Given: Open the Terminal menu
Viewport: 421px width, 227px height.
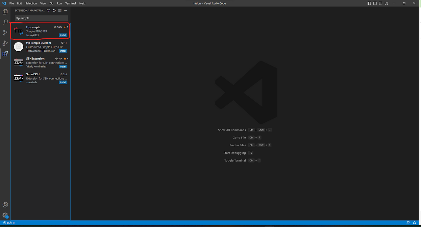Looking at the screenshot, I should (x=70, y=3).
